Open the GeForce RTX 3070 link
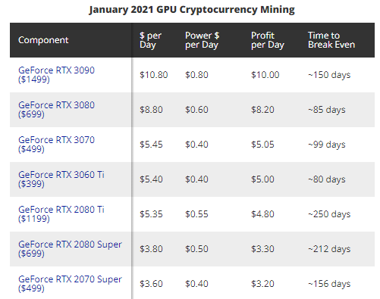Viewport: 380px width, 299px height. 56,145
